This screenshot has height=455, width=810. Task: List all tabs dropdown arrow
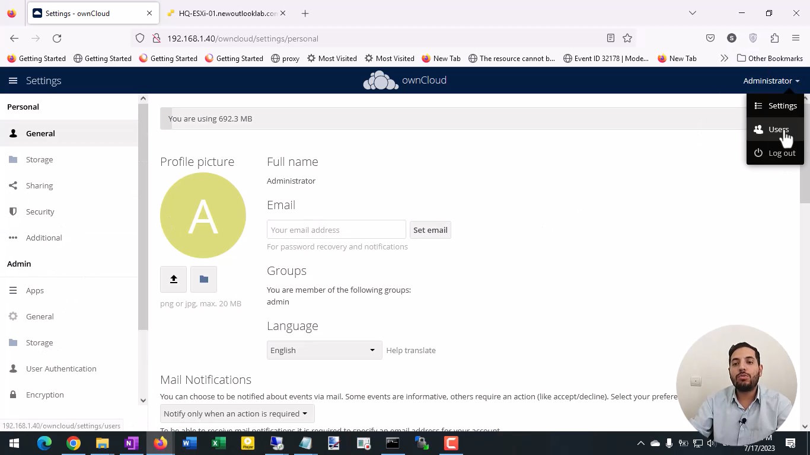tap(692, 13)
